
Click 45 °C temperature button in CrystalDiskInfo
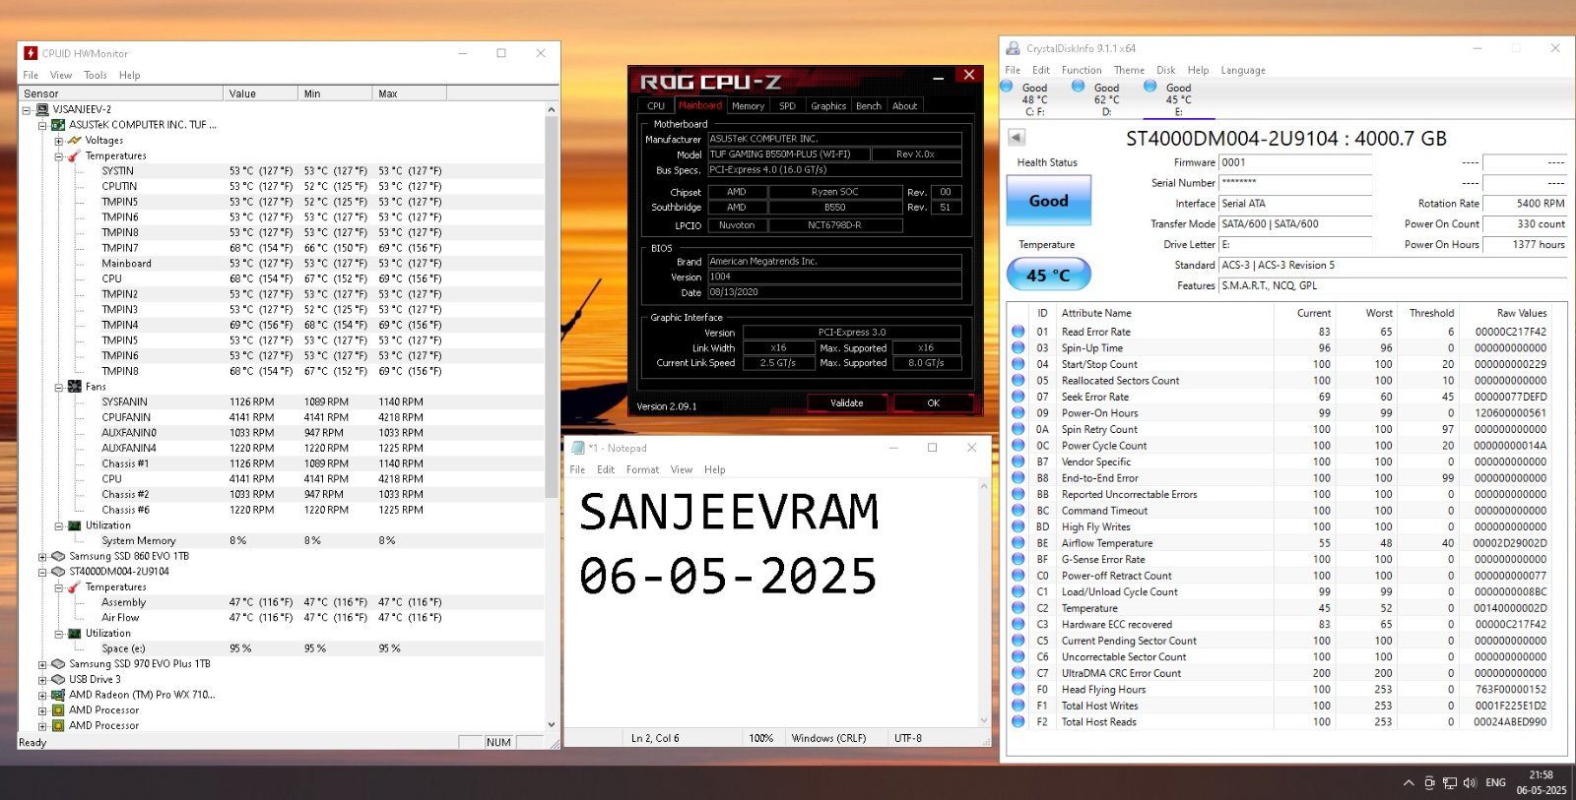pyautogui.click(x=1048, y=275)
